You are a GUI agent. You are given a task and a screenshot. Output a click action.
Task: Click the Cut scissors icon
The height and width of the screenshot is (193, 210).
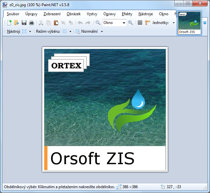[x=41, y=23]
